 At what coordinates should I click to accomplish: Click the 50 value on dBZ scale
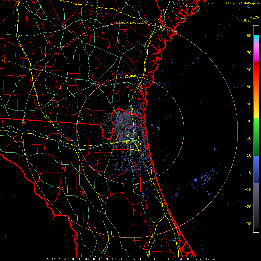(249, 87)
